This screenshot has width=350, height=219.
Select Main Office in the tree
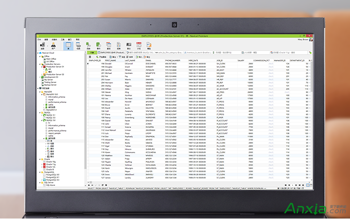click(x=50, y=59)
